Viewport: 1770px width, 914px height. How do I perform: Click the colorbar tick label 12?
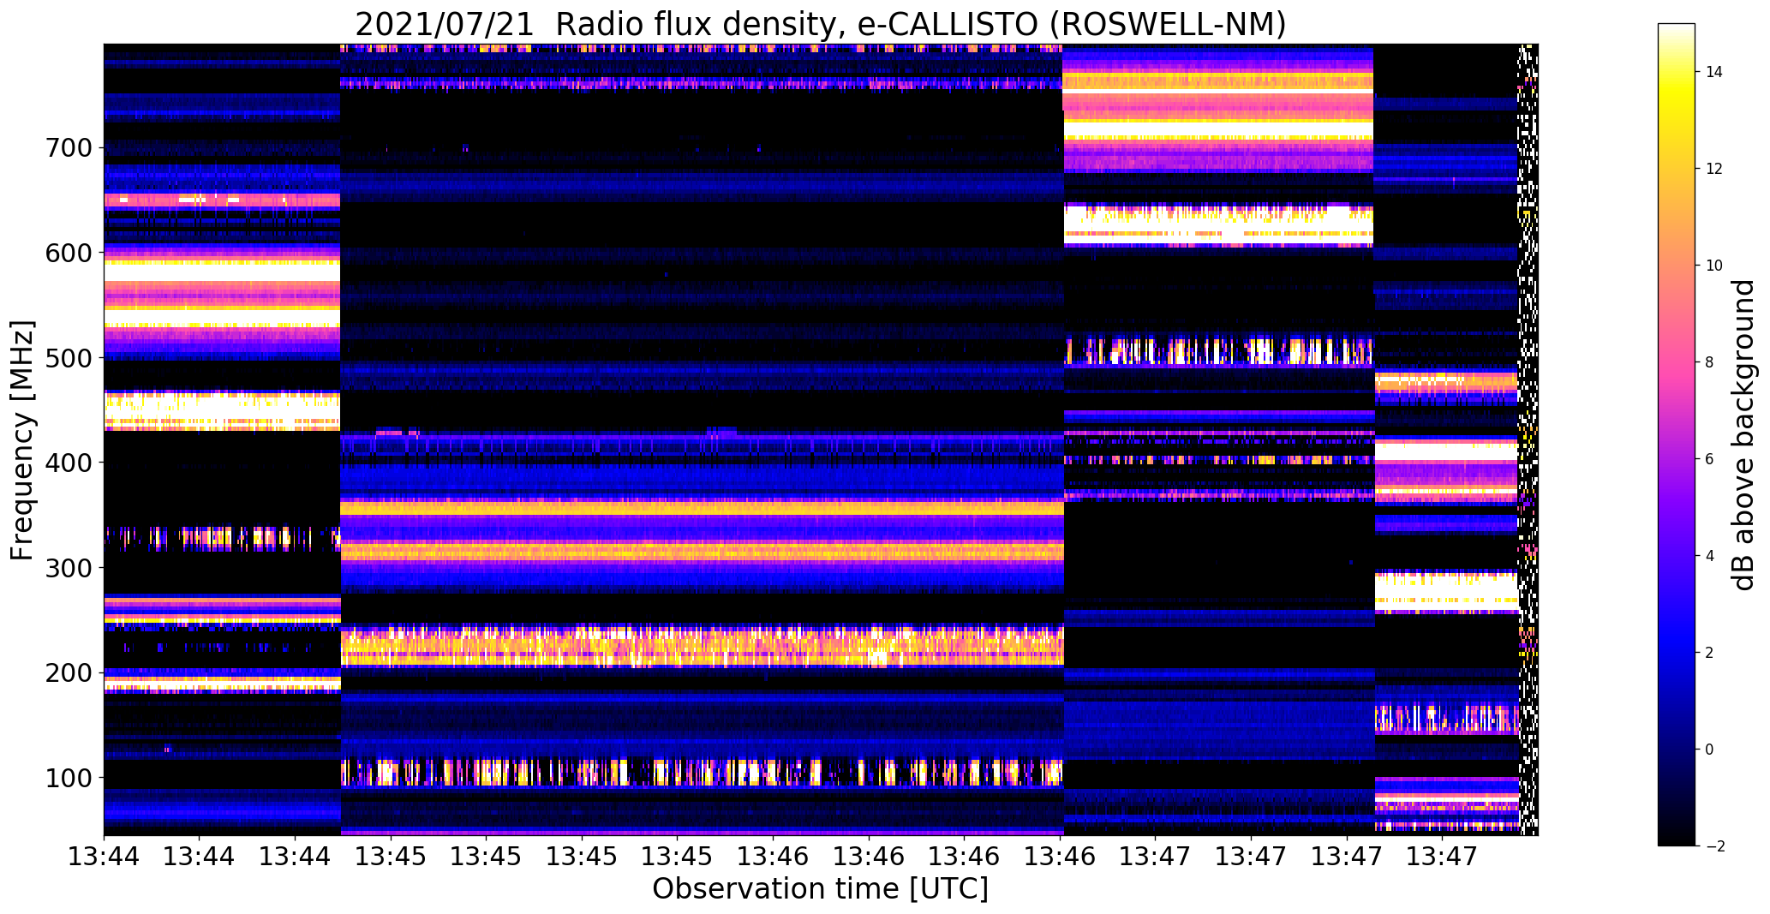(1714, 169)
